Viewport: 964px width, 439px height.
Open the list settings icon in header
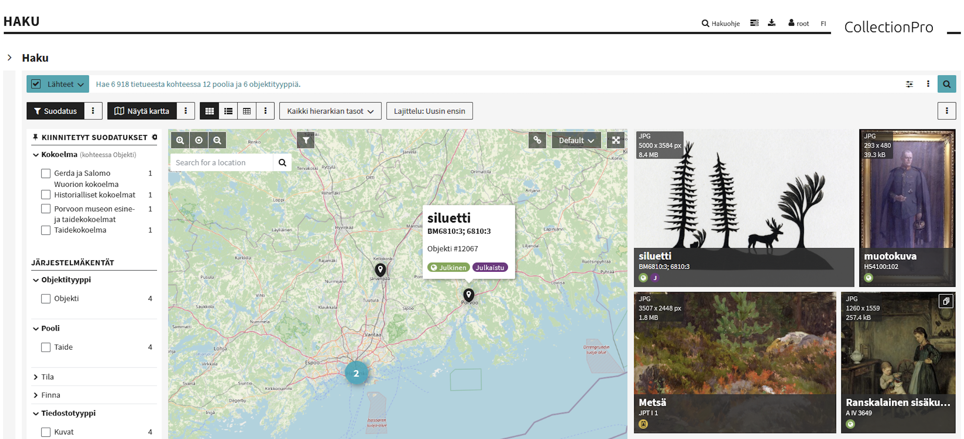[754, 23]
